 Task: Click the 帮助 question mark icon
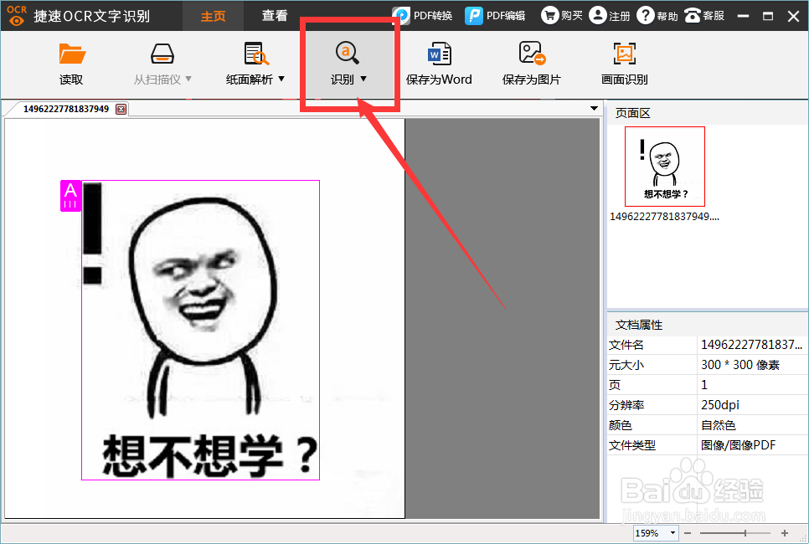[646, 15]
